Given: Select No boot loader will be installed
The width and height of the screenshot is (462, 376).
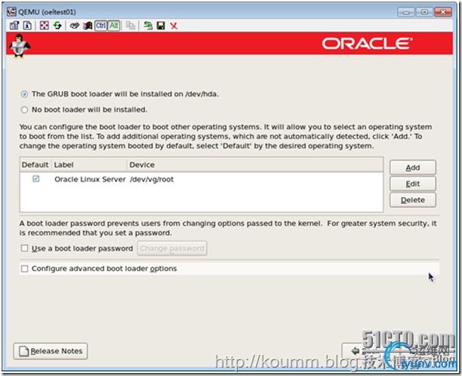Looking at the screenshot, I should (x=24, y=110).
